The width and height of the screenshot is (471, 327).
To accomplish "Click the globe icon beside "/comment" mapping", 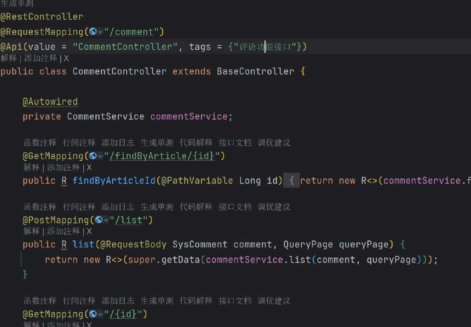I will (x=93, y=32).
